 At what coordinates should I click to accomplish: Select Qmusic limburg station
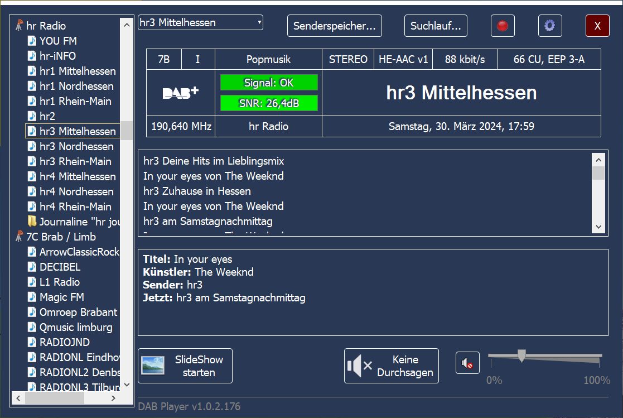click(76, 327)
